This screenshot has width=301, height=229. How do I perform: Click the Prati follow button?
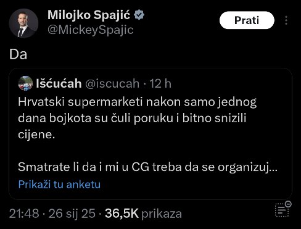[247, 20]
